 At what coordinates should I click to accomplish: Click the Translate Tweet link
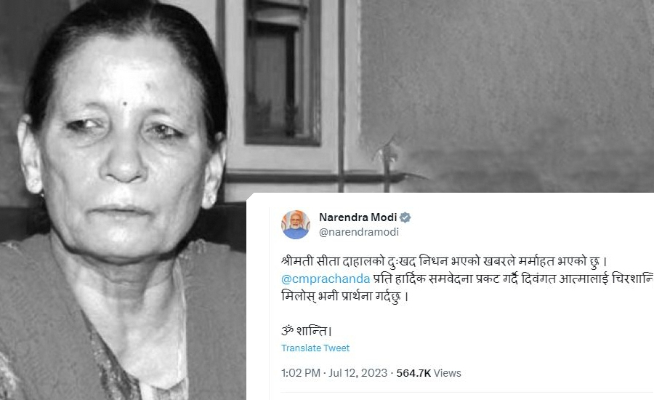[315, 348]
